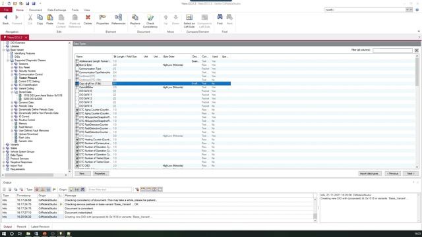Switch to the Data Exchange ribbon tab

coord(57,10)
